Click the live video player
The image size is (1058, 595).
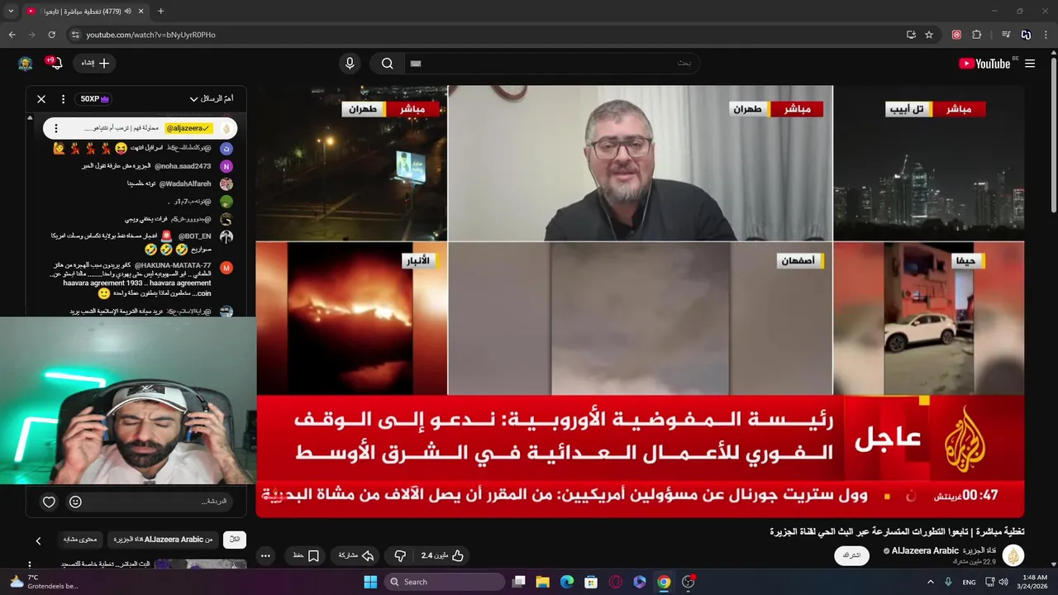coord(640,302)
